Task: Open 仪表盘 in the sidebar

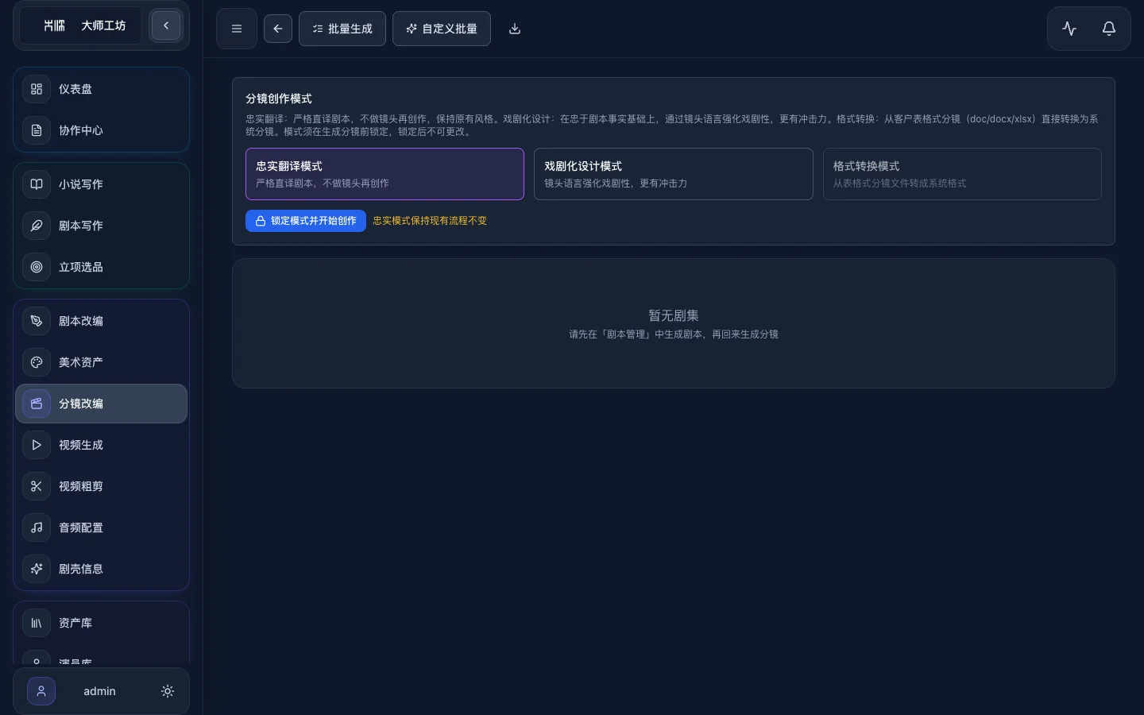Action: click(x=102, y=89)
